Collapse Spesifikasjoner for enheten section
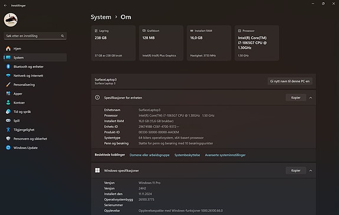This screenshot has width=339, height=215. tap(311, 98)
